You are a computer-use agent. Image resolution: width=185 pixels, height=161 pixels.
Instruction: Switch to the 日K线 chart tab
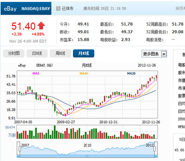click(37, 53)
